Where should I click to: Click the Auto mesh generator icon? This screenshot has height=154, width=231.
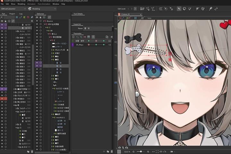(153, 9)
